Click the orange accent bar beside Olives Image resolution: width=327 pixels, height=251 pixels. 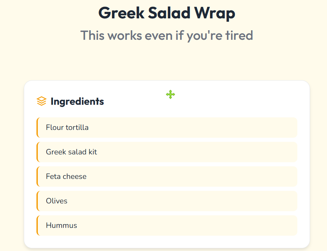(37, 201)
